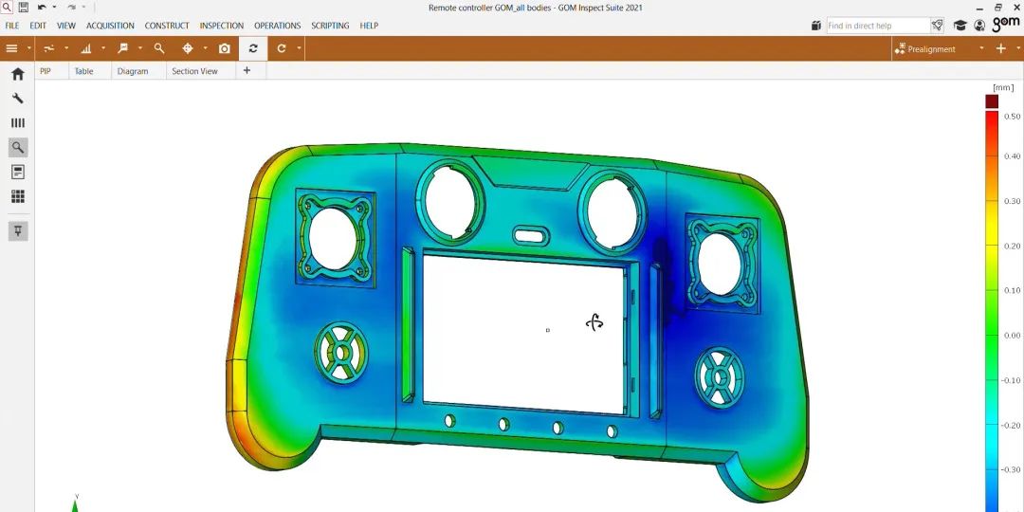The width and height of the screenshot is (1024, 512).
Task: Expand the label flag icon dropdown
Action: pos(139,48)
